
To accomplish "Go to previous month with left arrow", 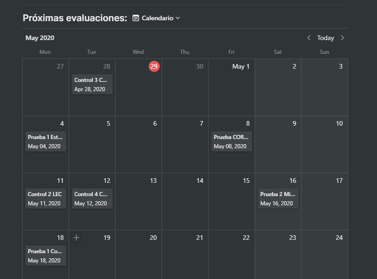I will click(309, 38).
